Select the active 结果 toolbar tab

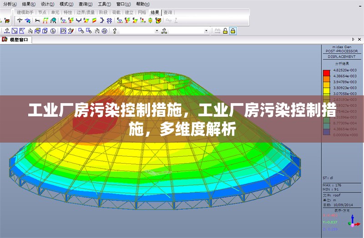pos(155,12)
